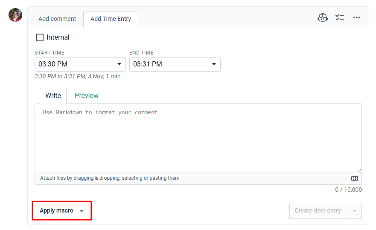Click the user avatar picture
376x230 pixels.
click(15, 15)
